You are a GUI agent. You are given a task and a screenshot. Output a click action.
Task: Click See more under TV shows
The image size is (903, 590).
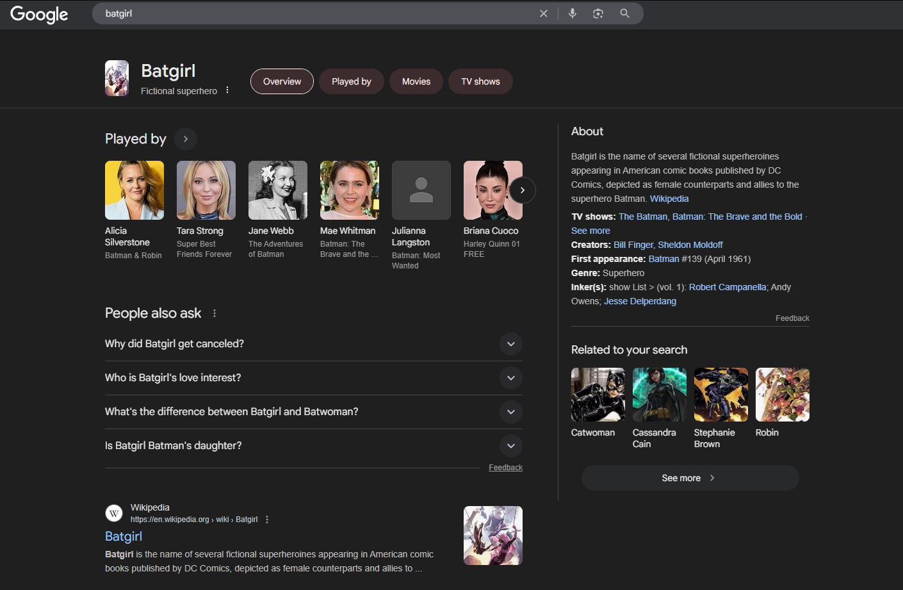coord(590,231)
